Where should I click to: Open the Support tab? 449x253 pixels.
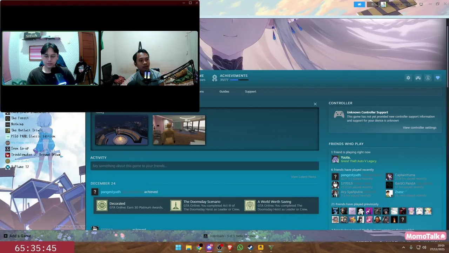pos(250,91)
